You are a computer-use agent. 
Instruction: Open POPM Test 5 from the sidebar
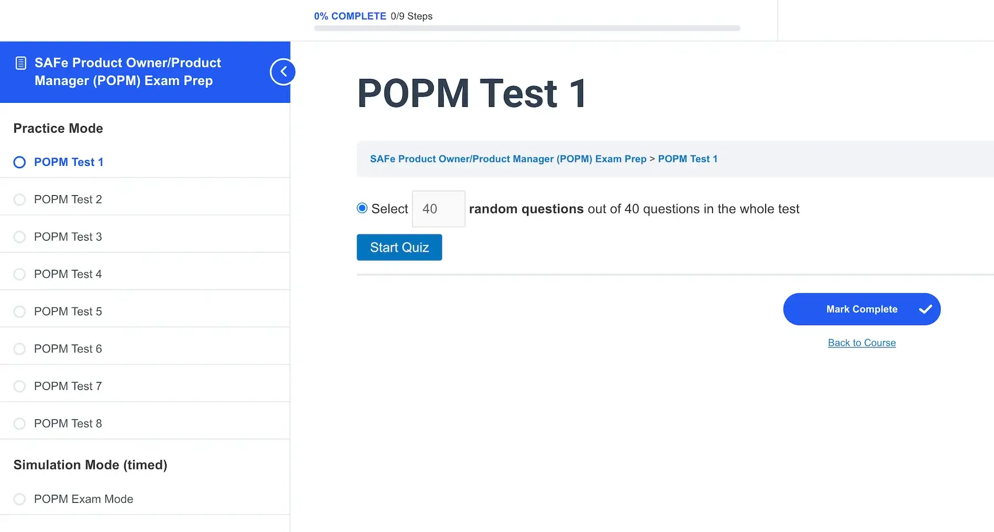pyautogui.click(x=68, y=311)
